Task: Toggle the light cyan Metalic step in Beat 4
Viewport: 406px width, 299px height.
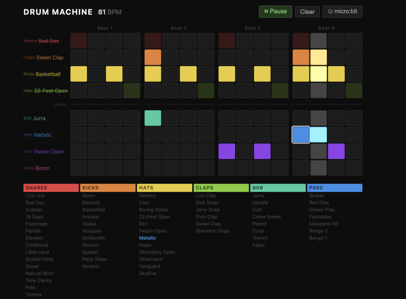Action: 319,135
